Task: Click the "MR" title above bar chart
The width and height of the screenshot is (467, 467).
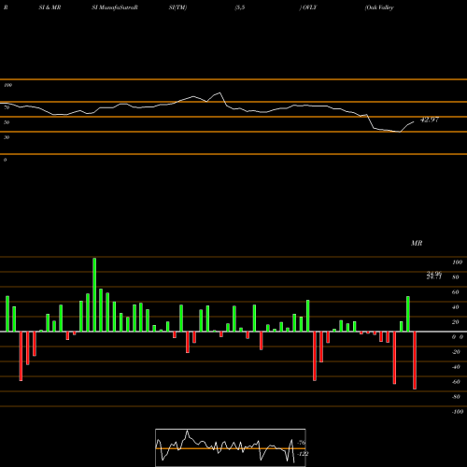Action: tap(417, 243)
